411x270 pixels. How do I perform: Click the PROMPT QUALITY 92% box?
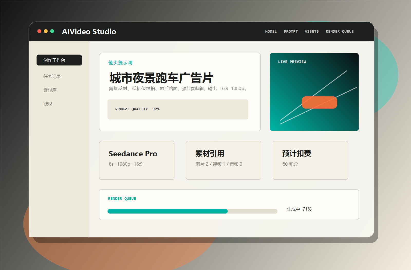coord(178,109)
